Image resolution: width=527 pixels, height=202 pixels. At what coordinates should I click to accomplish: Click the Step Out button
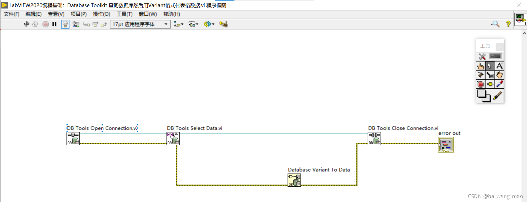[x=104, y=24]
